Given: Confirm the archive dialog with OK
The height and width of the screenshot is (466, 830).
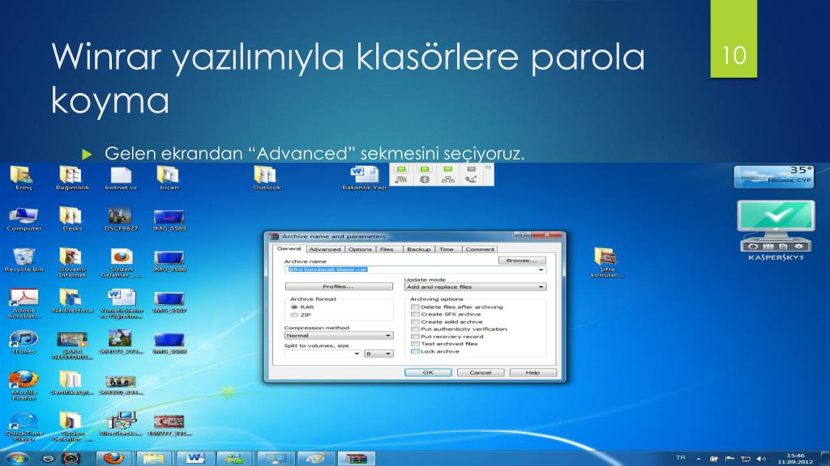Looking at the screenshot, I should [x=428, y=372].
